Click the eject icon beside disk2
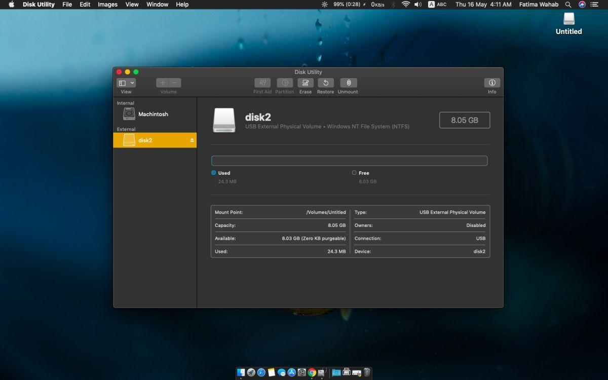This screenshot has height=380, width=608. [192, 140]
